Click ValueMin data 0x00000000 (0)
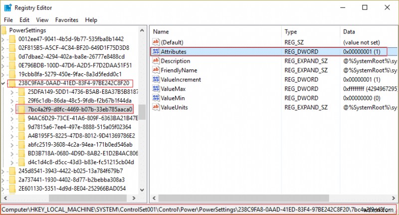This screenshot has height=215, width=399. pos(362,98)
